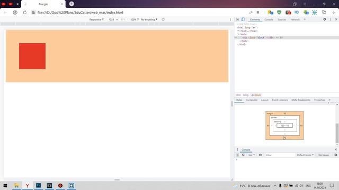Image resolution: width=339 pixels, height=190 pixels.
Task: Open the Windows Start button
Action: [x=5, y=185]
